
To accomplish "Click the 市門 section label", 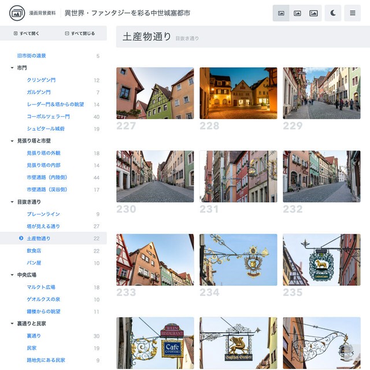I will click(22, 68).
